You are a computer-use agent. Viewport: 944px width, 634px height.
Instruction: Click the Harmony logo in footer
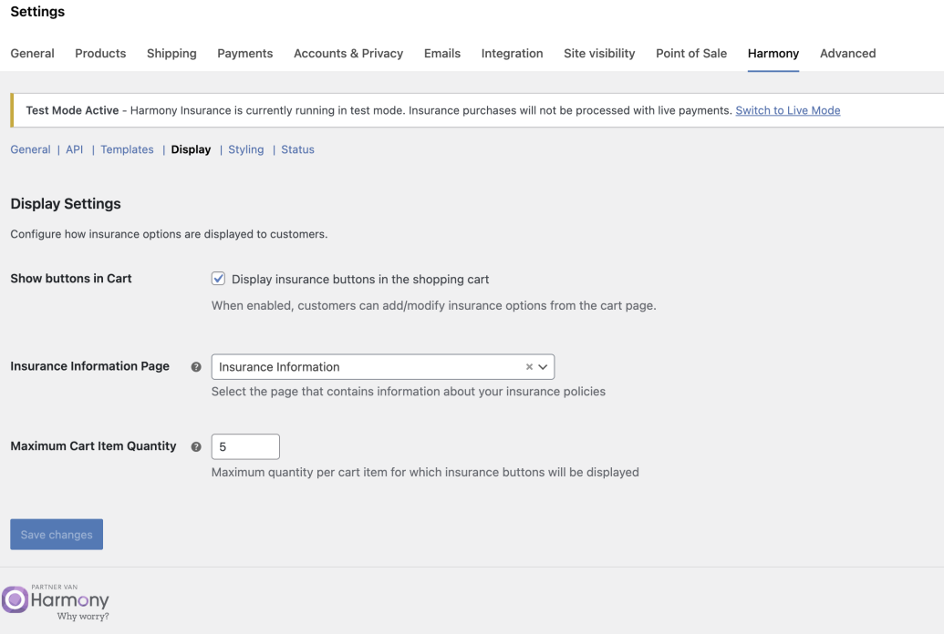point(57,600)
